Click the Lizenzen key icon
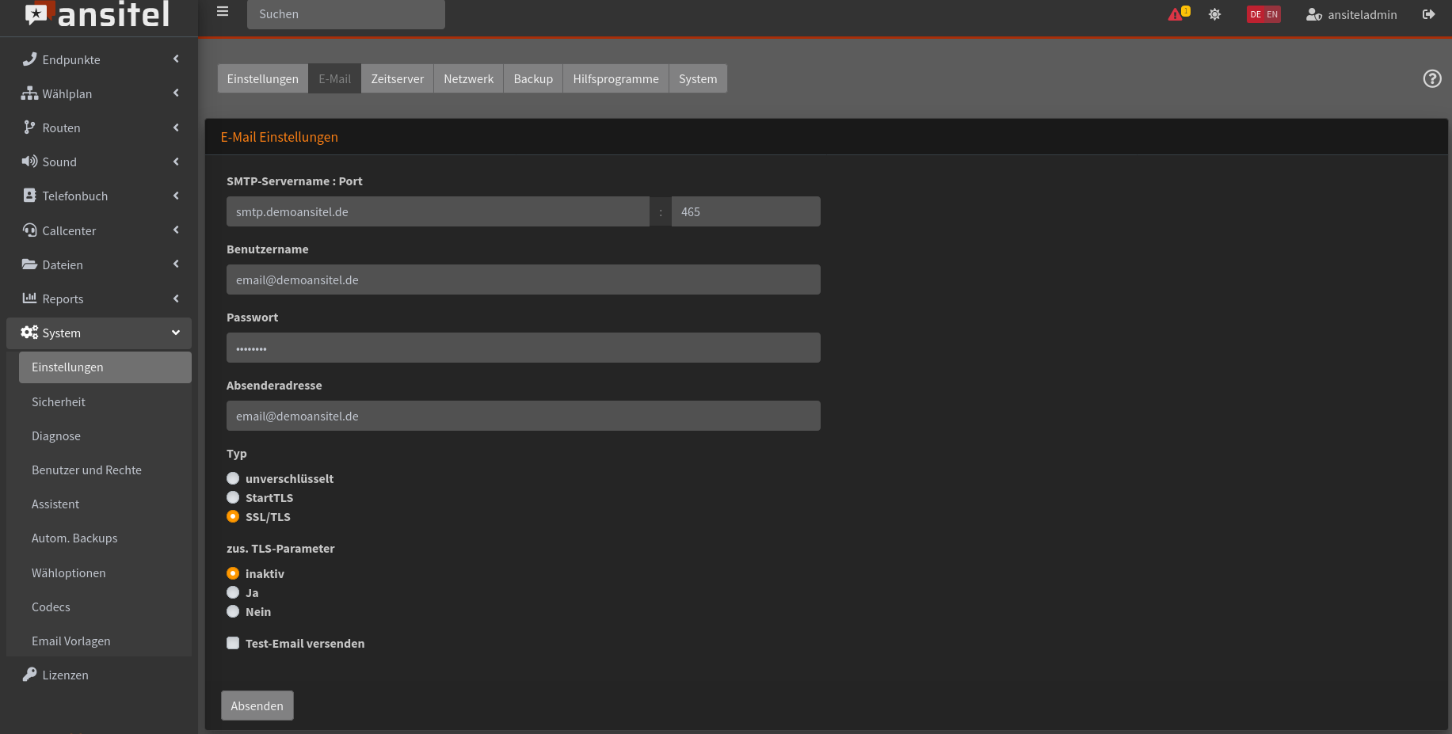Image resolution: width=1452 pixels, height=734 pixels. (29, 675)
